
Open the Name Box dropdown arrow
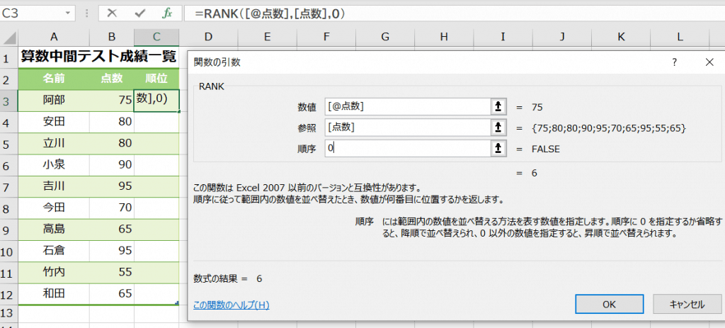(x=68, y=13)
